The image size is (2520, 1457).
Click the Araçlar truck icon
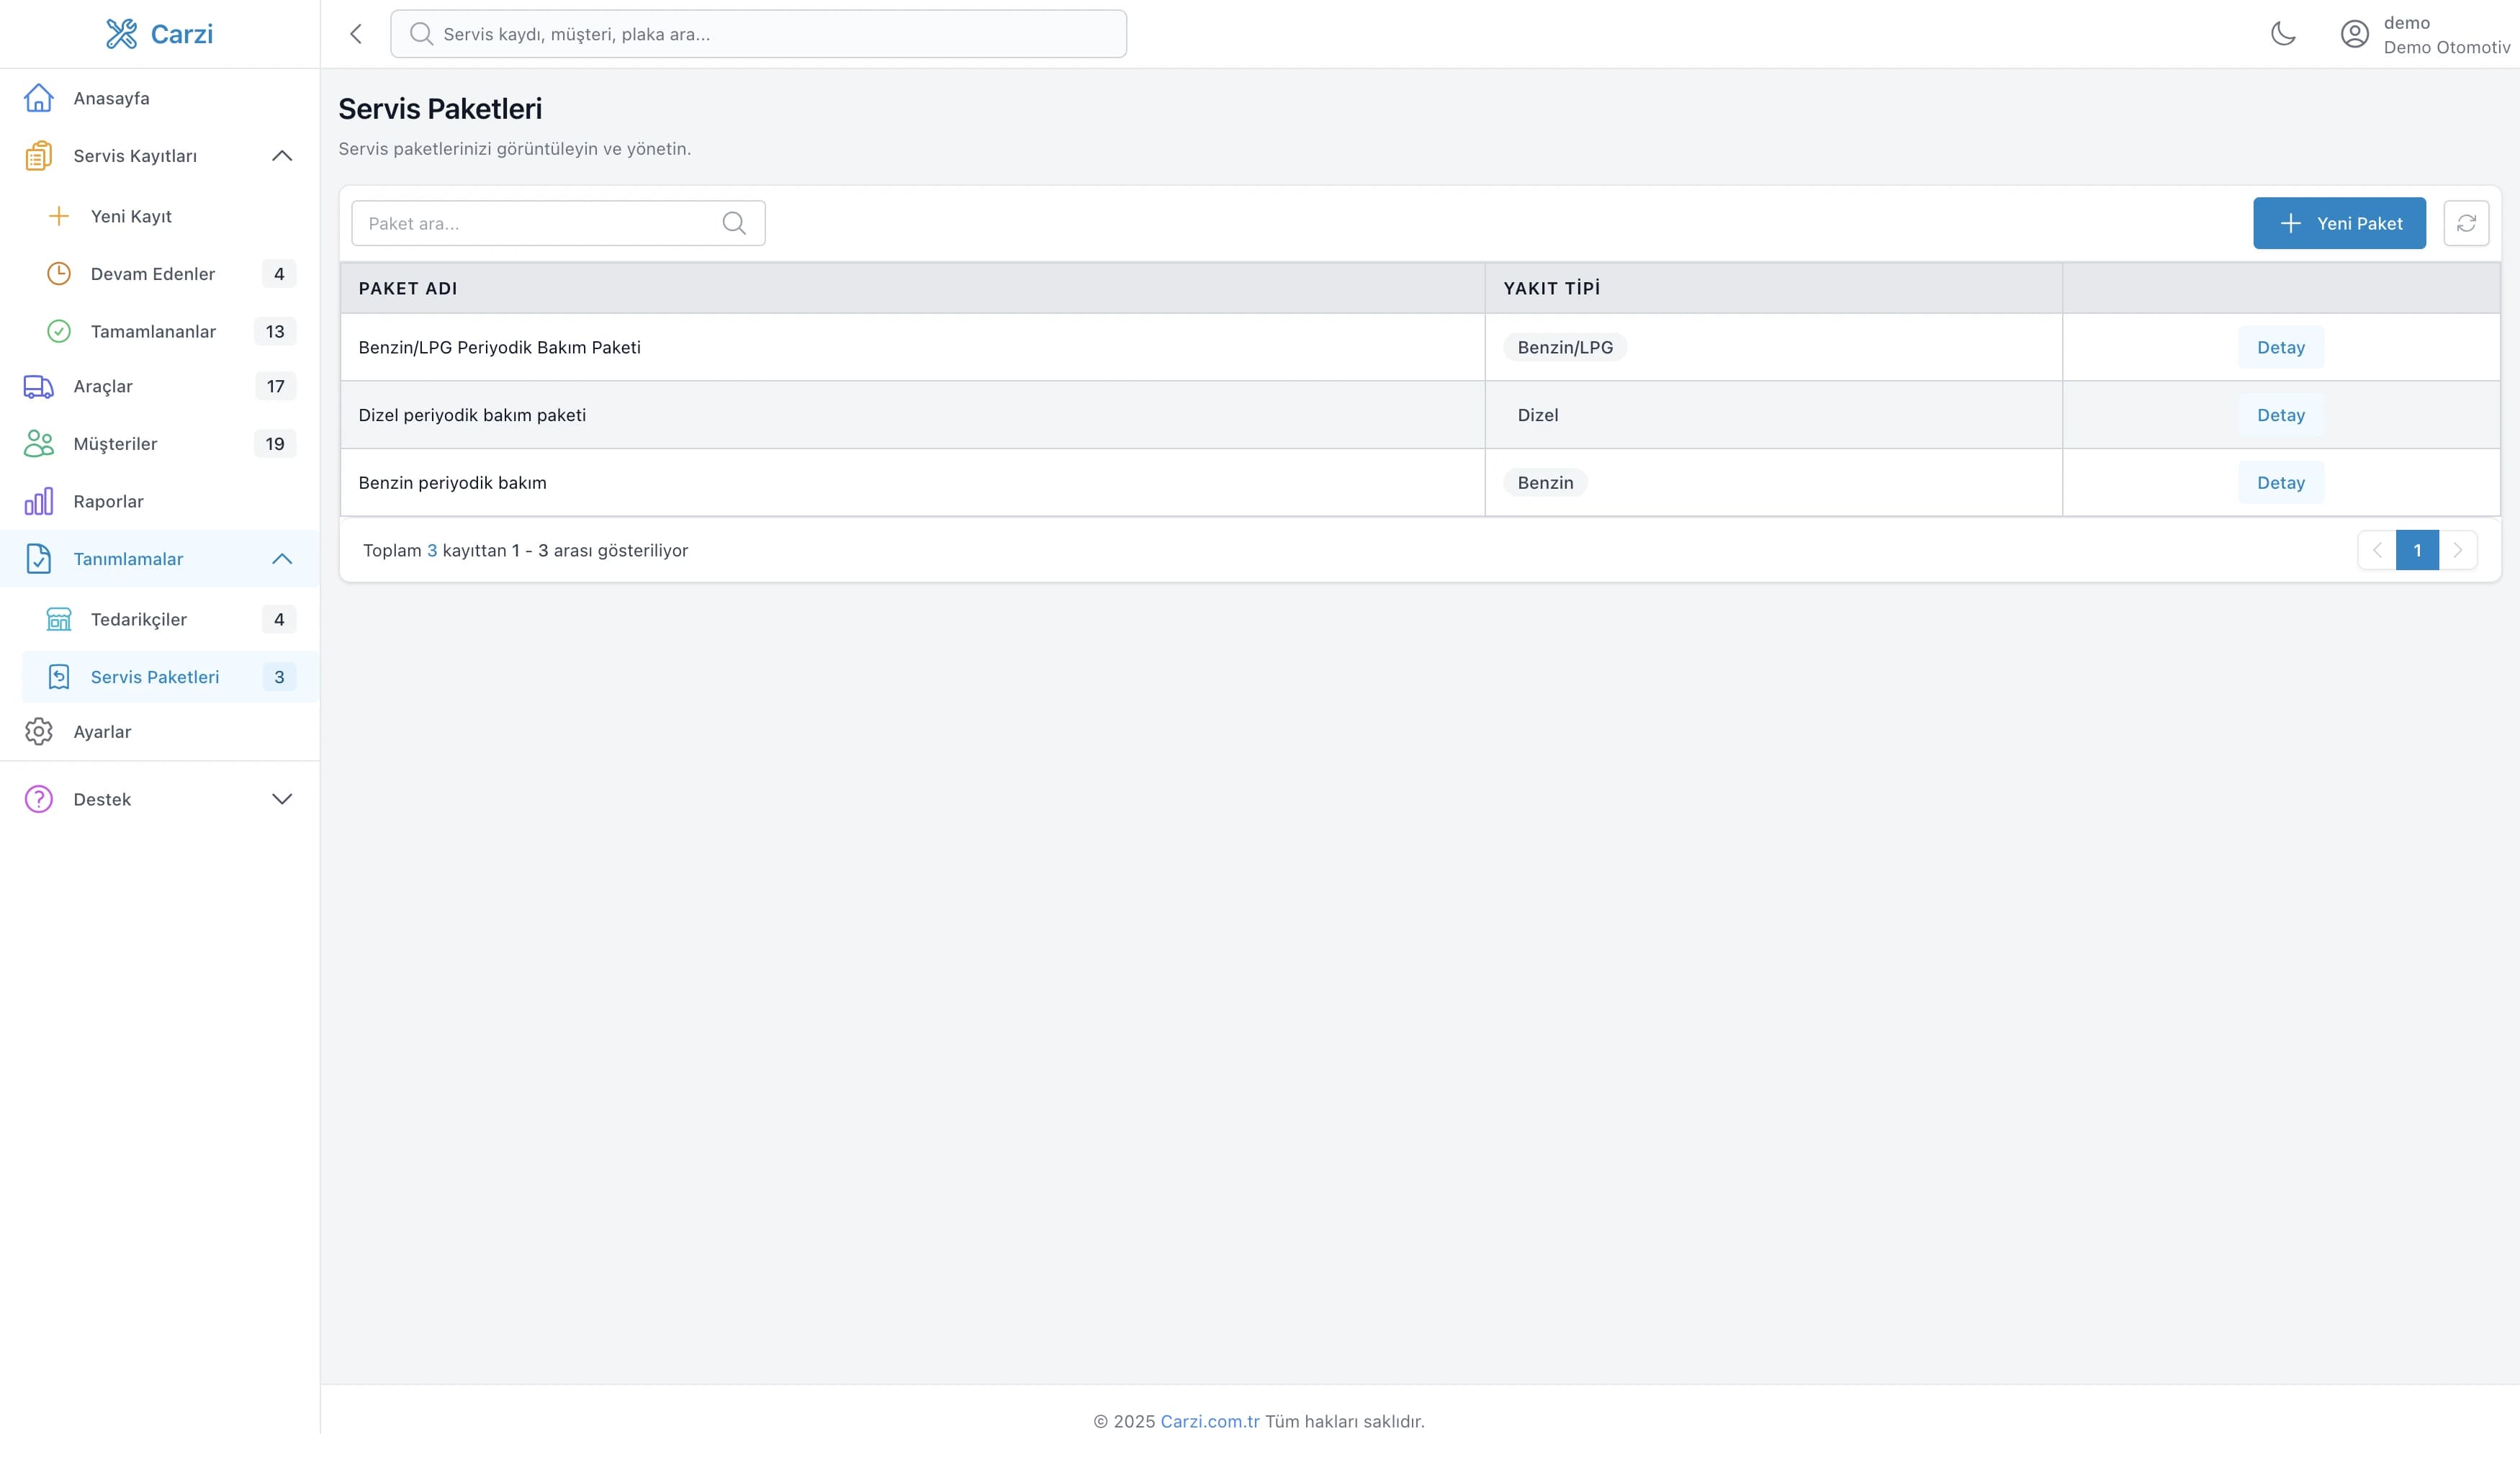(39, 387)
